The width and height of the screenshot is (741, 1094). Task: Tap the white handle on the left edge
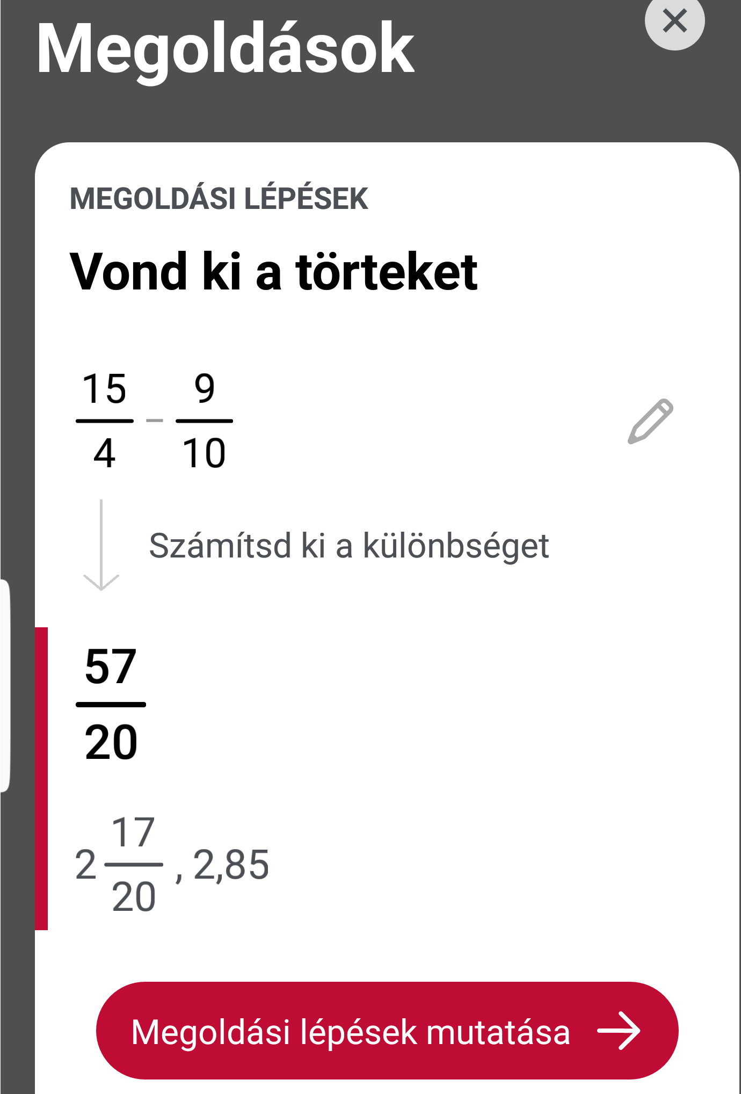5,685
